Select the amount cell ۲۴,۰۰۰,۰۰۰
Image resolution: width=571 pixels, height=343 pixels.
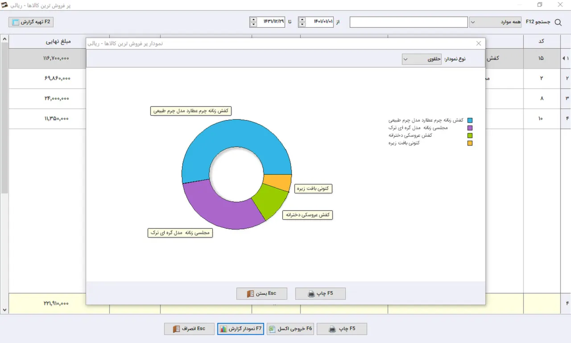point(57,98)
